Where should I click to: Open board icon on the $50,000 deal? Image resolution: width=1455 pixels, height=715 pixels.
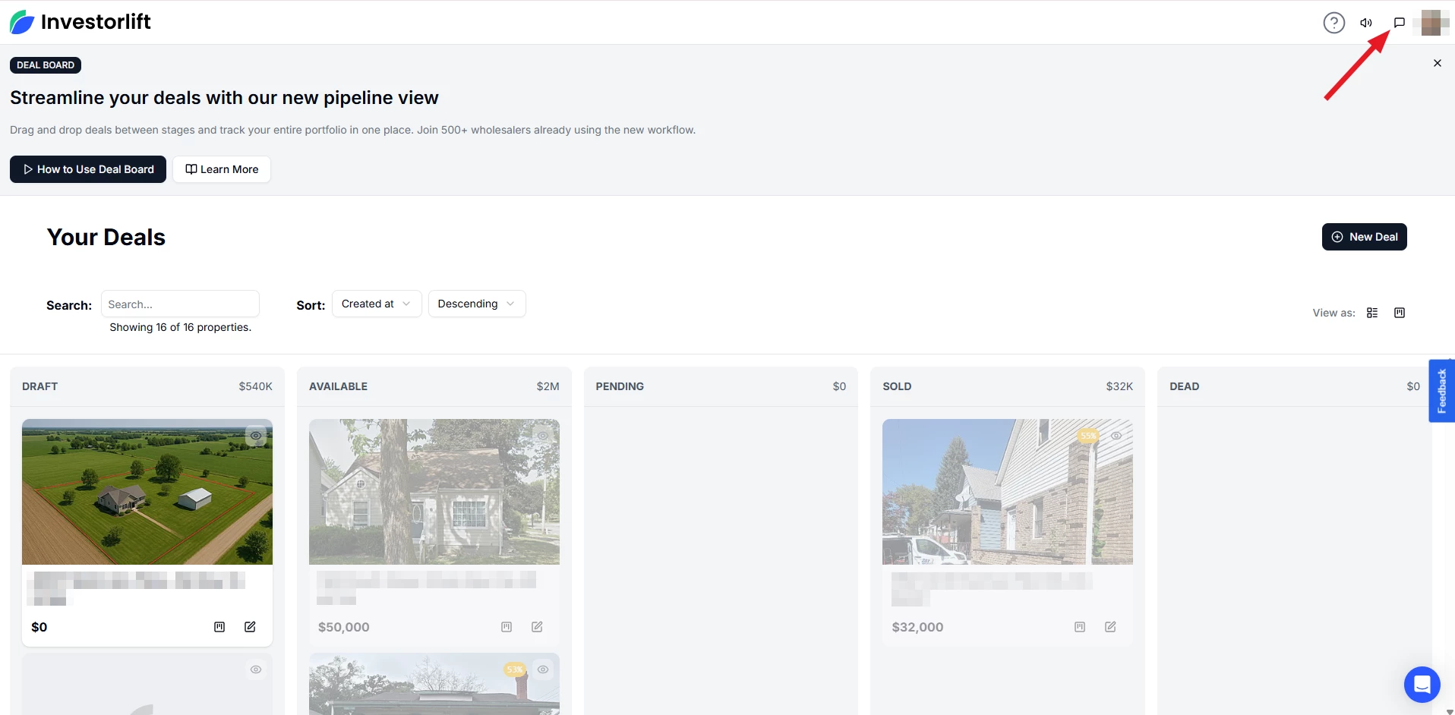pyautogui.click(x=507, y=627)
